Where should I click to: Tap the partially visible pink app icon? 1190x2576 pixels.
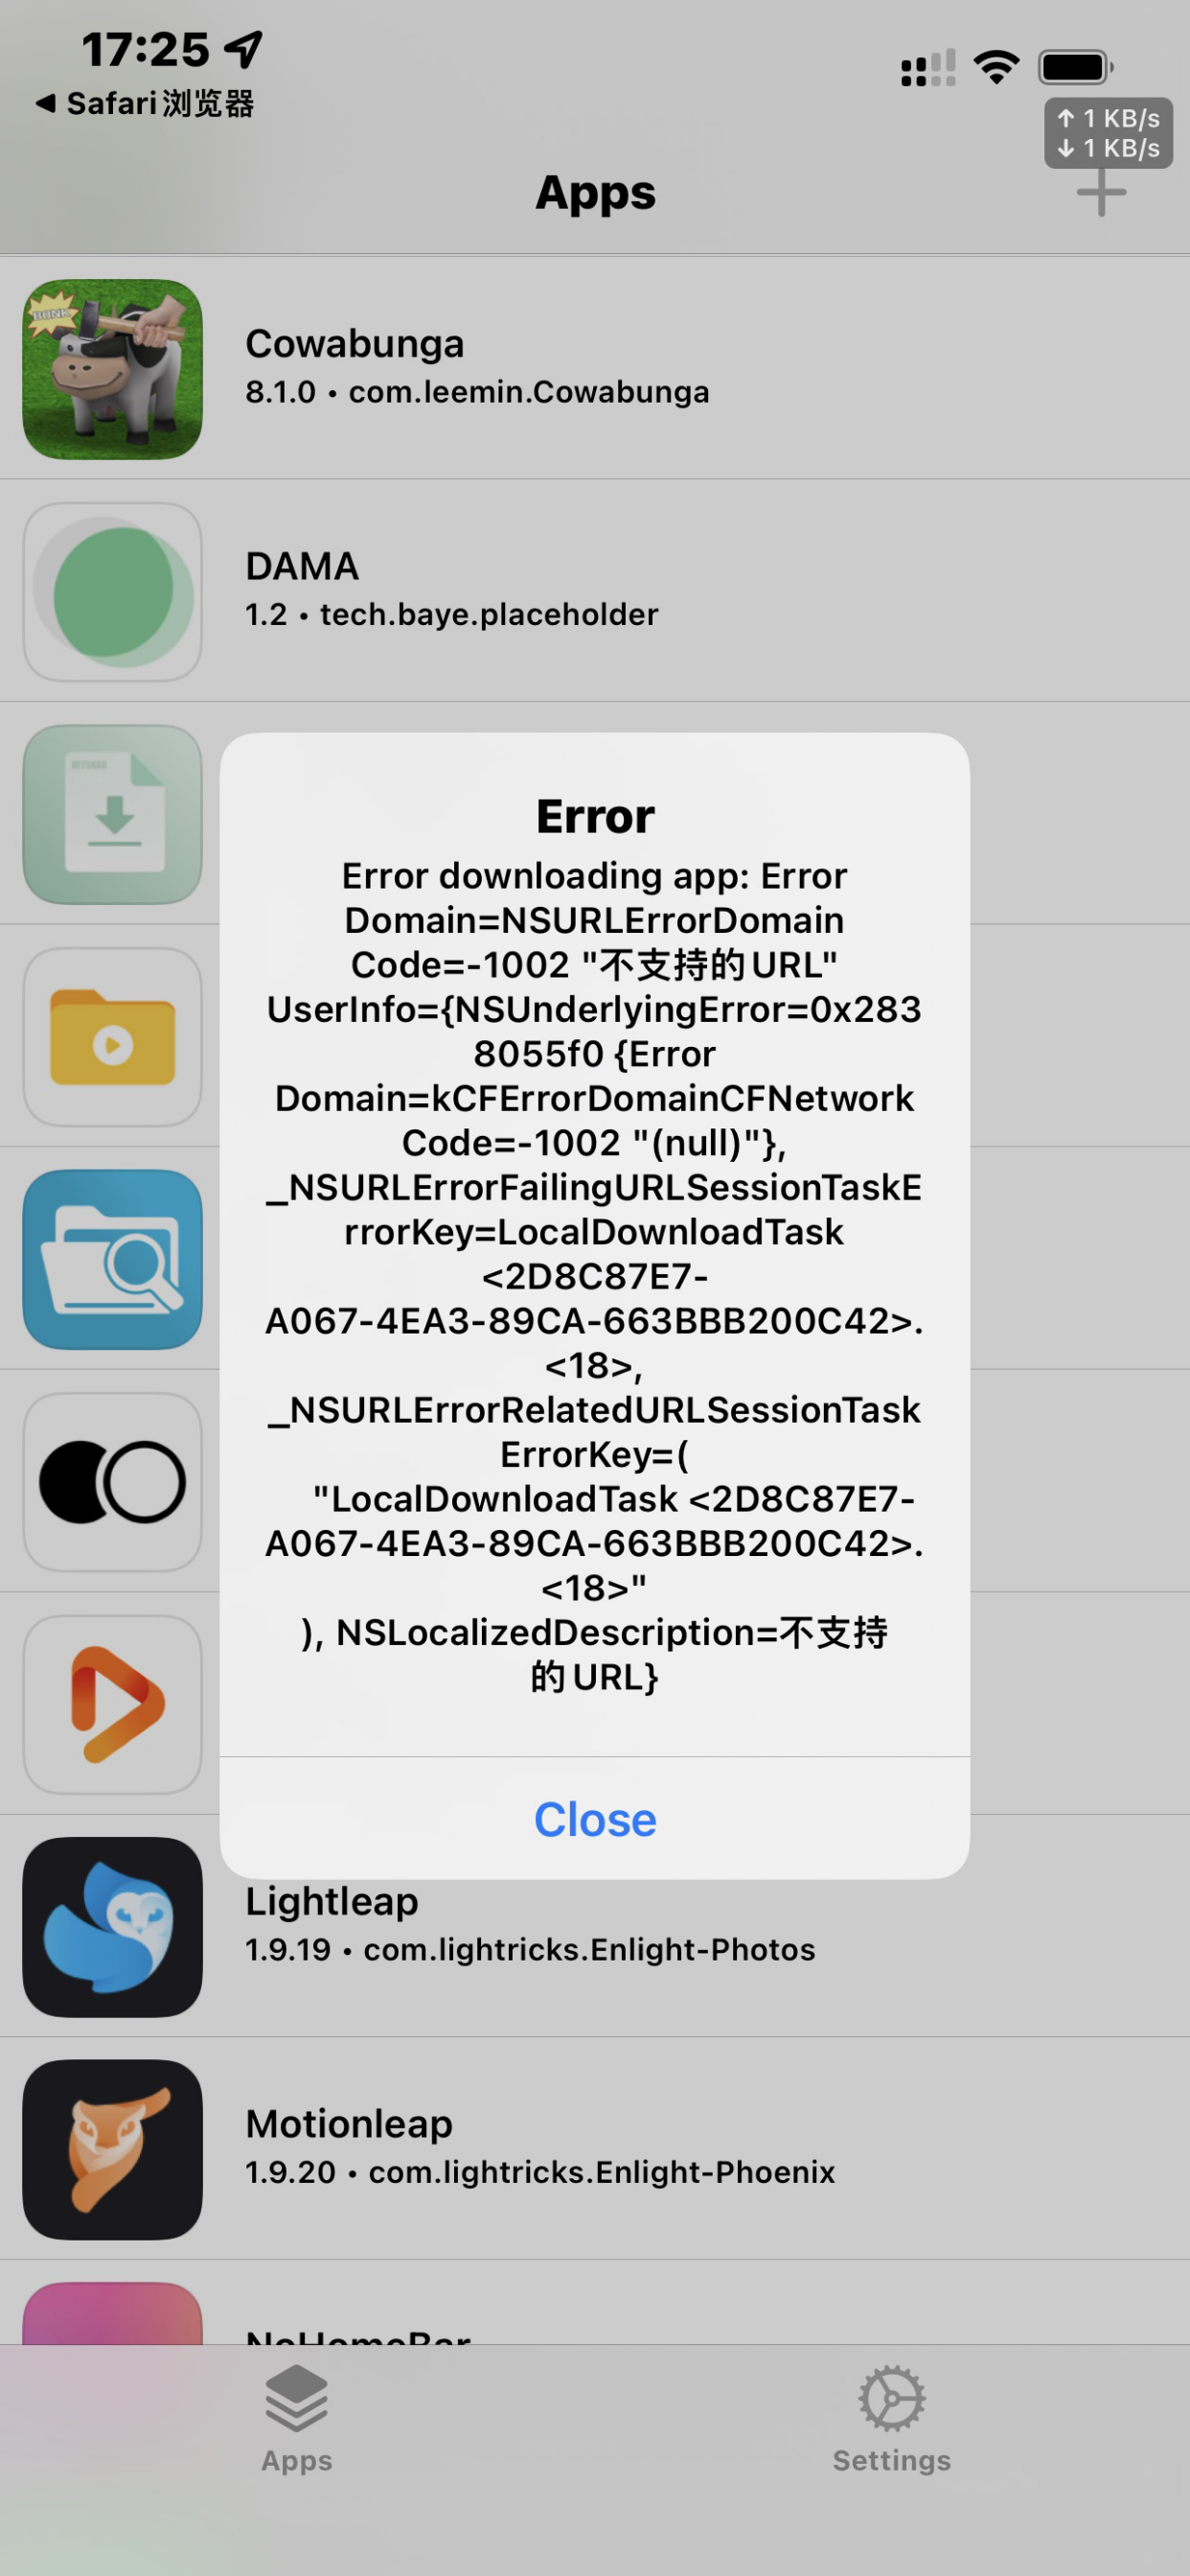point(113,2313)
